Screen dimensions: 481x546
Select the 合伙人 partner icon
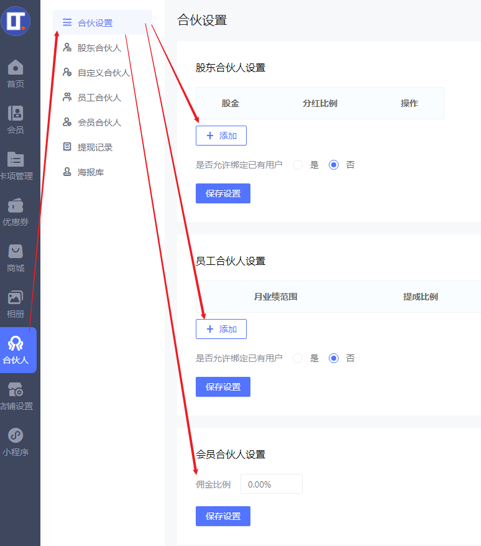(16, 344)
